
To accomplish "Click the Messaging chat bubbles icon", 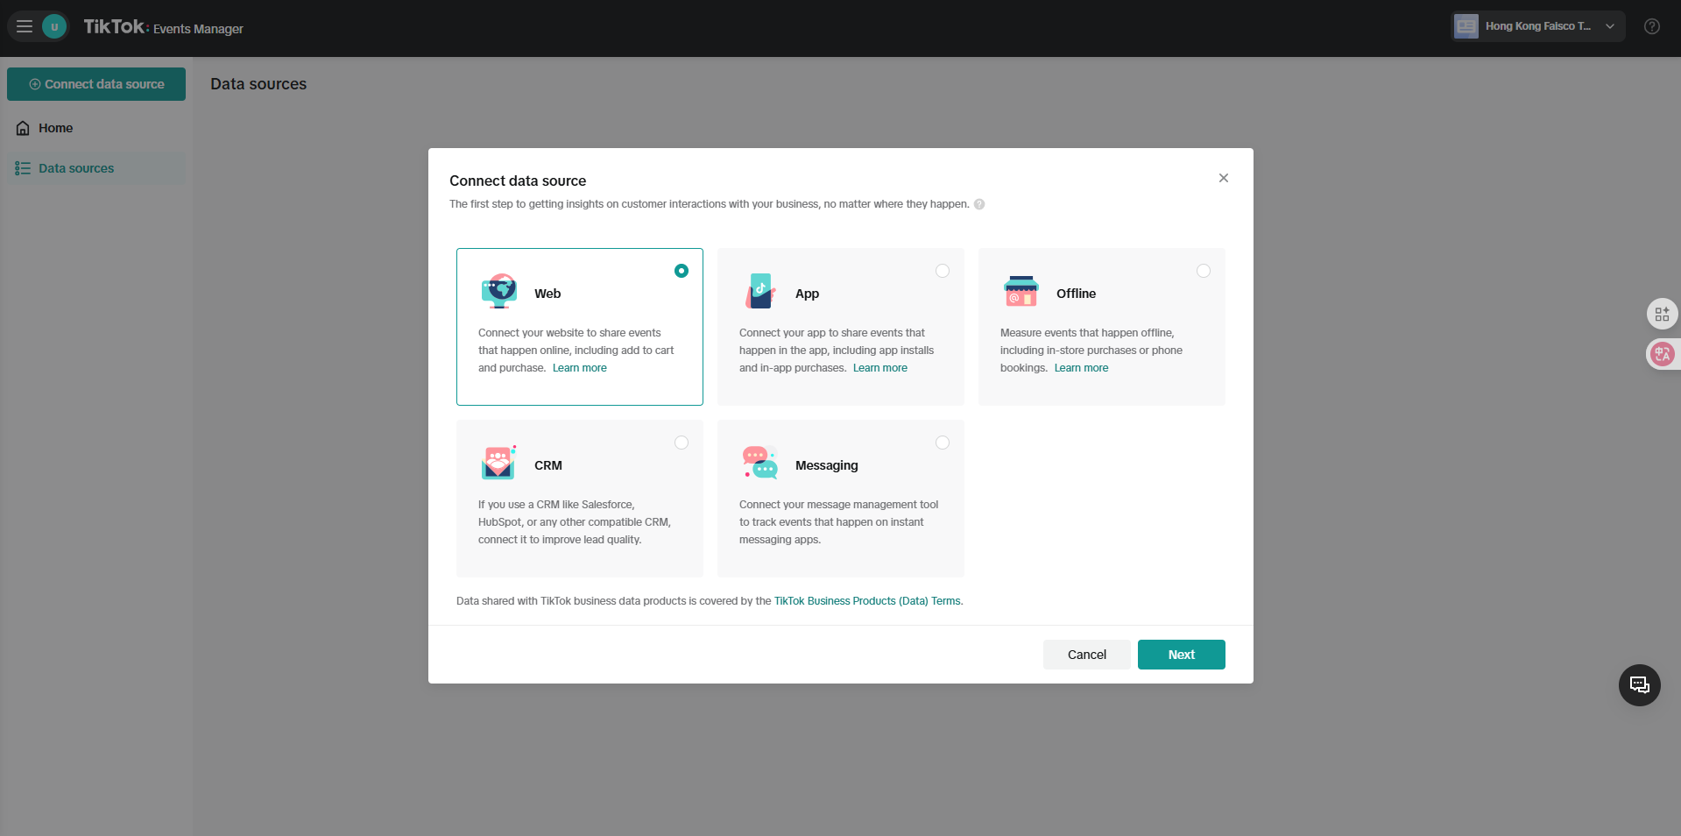I will 760,462.
